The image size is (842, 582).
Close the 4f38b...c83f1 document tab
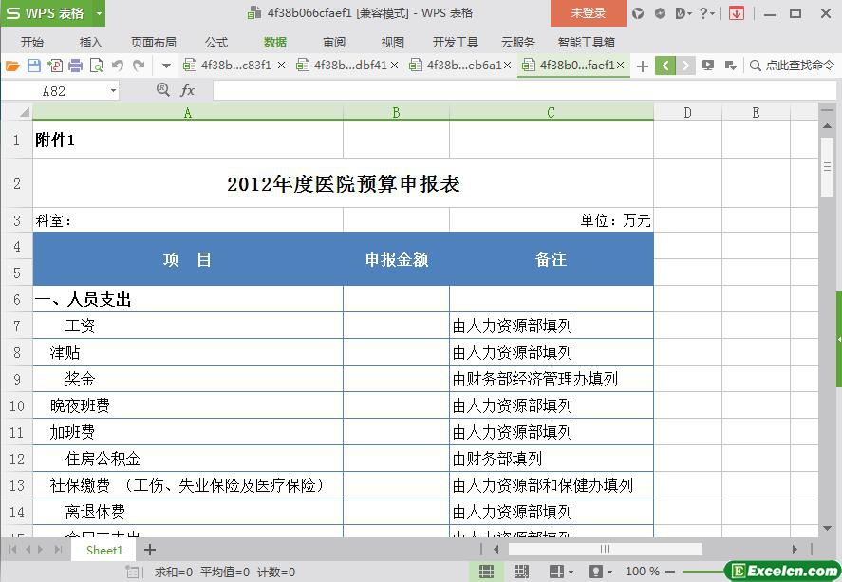tap(281, 66)
